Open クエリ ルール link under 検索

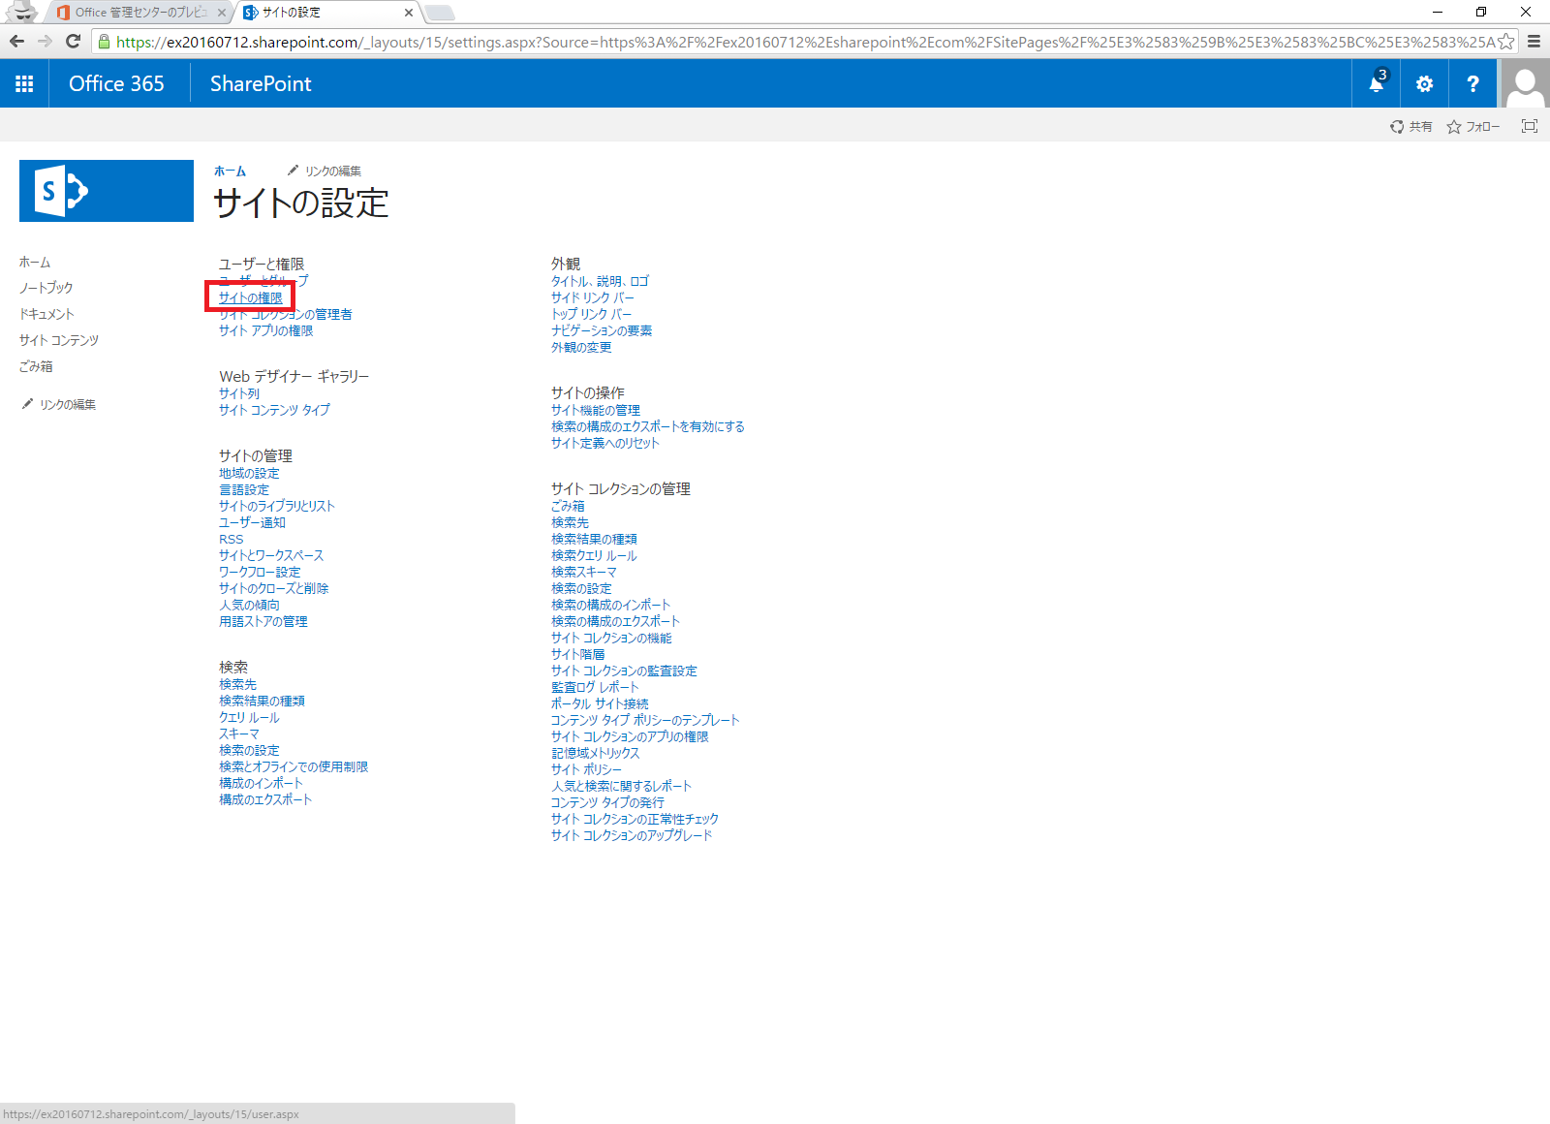point(249,717)
